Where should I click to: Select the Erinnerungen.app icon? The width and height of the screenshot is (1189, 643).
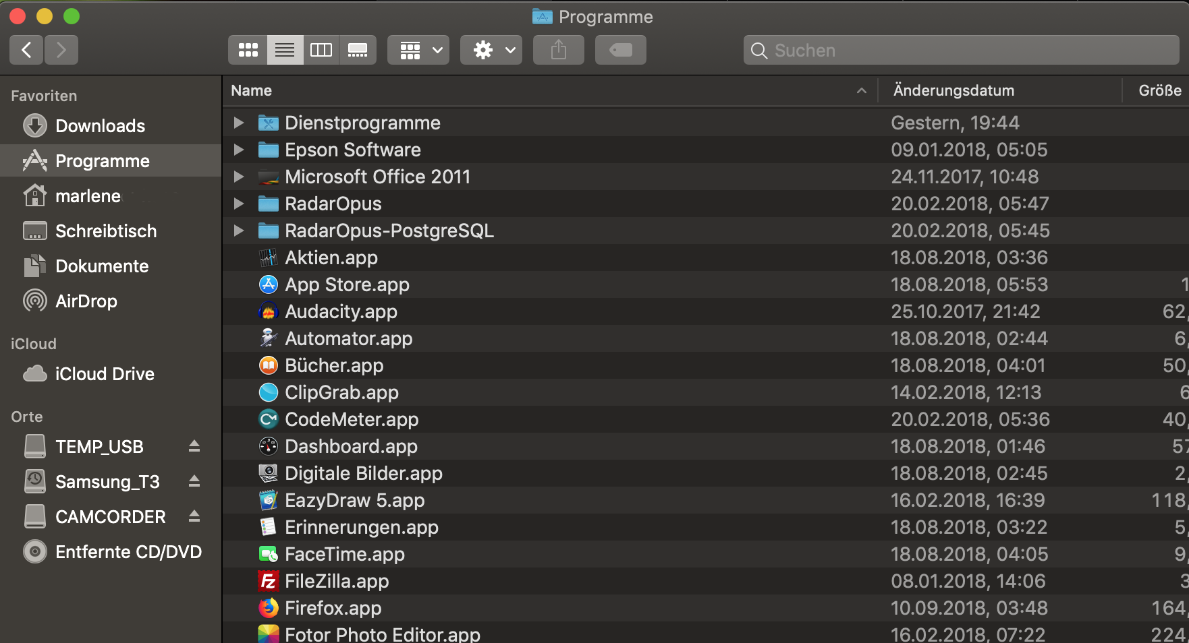point(269,527)
